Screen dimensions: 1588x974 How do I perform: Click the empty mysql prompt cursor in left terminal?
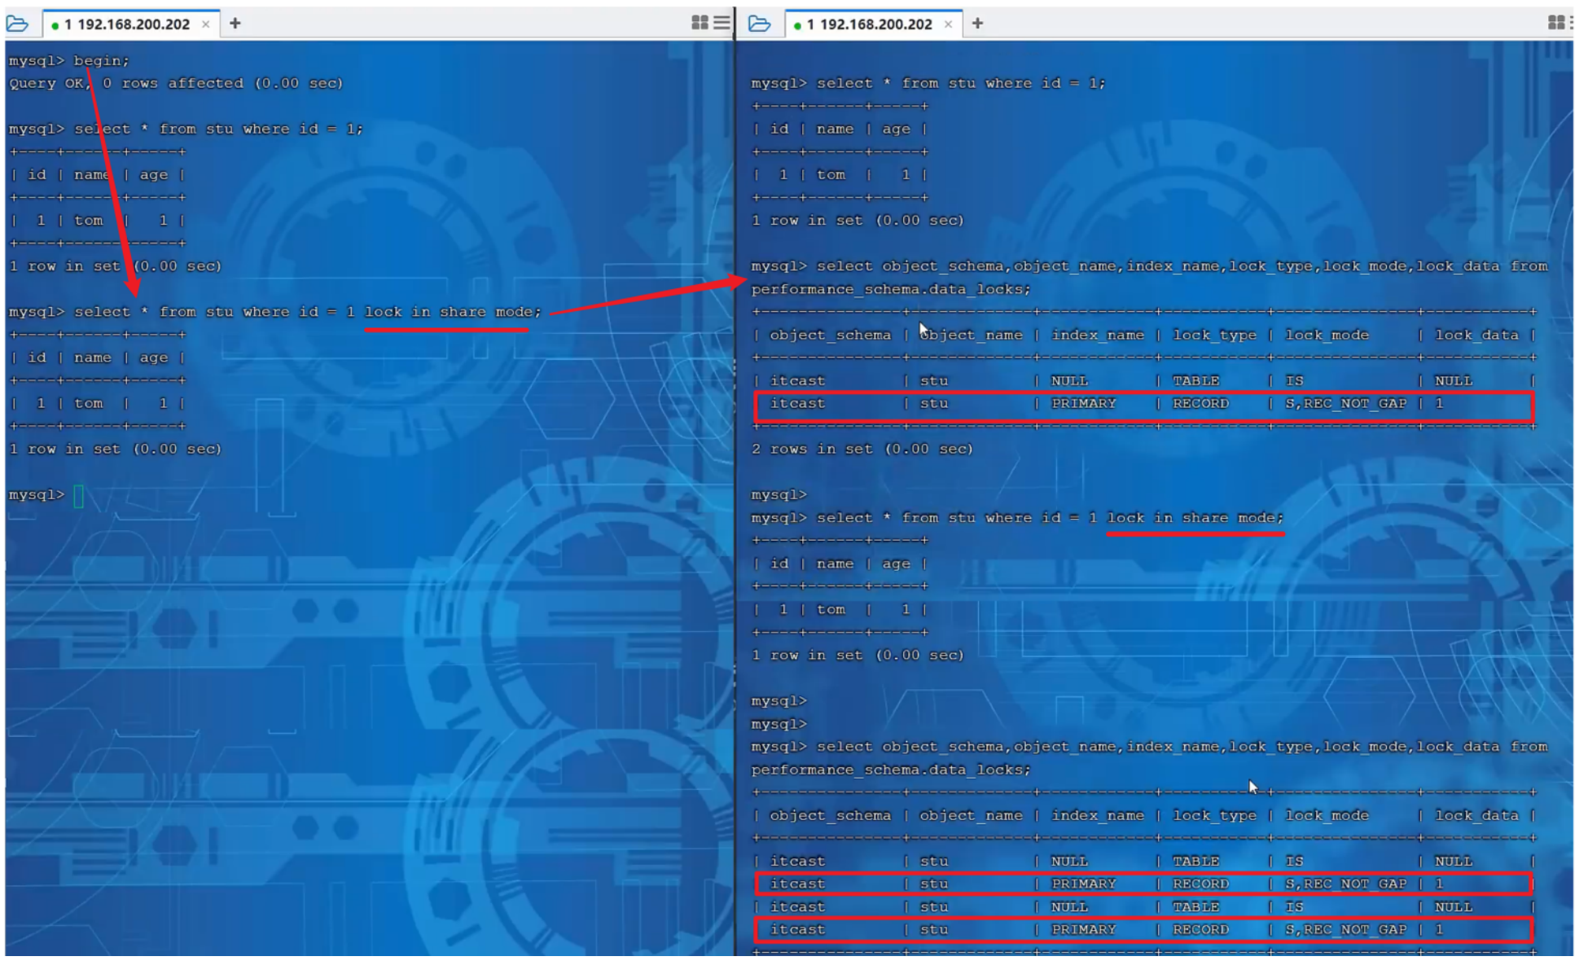pyautogui.click(x=79, y=496)
